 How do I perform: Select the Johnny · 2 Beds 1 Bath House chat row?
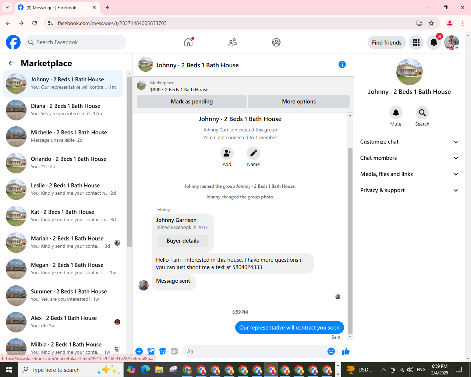pos(63,84)
